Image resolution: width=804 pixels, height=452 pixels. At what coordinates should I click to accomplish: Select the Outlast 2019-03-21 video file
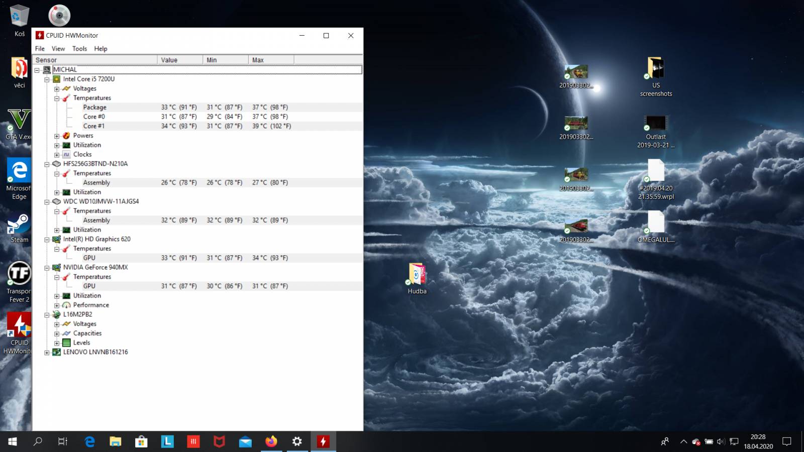coord(656,132)
